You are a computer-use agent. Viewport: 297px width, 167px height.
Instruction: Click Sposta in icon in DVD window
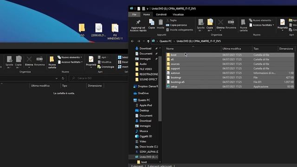point(200,22)
